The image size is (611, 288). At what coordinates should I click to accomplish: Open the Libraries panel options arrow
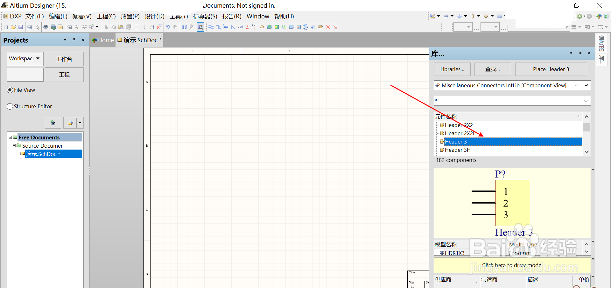(571, 53)
